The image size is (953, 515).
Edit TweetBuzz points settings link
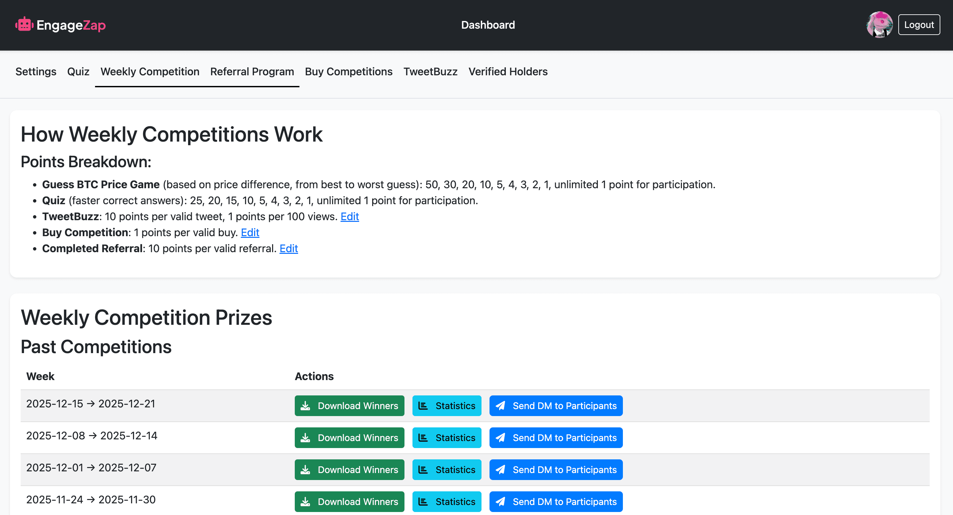[x=349, y=217]
